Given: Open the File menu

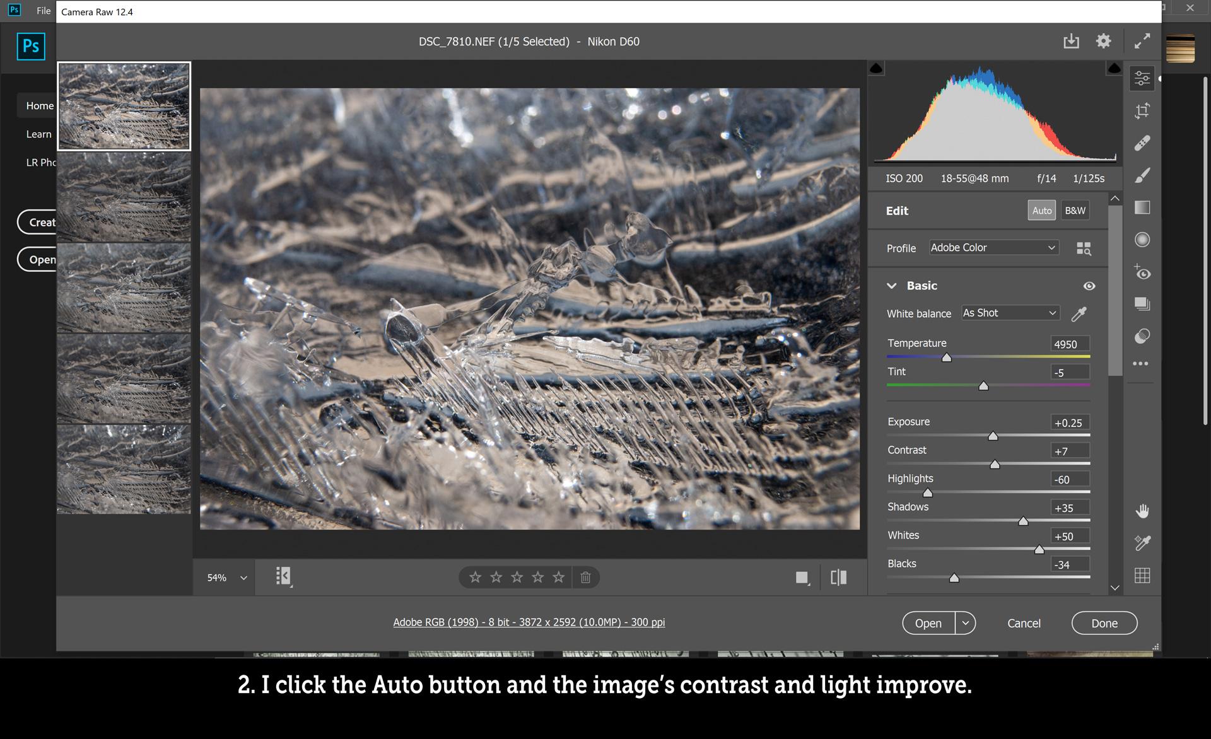Looking at the screenshot, I should pyautogui.click(x=44, y=10).
